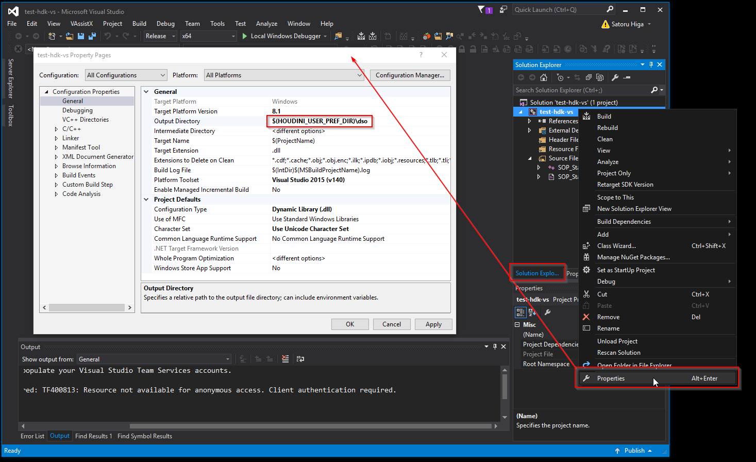Collapse the Misc section in Properties
756x462 pixels.
coord(517,325)
